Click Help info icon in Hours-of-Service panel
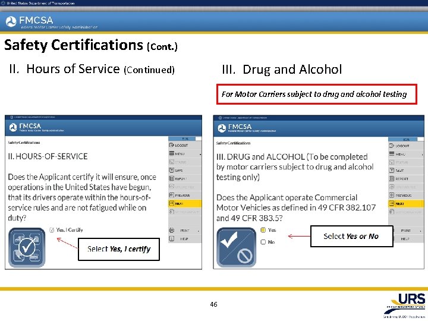 click(x=171, y=238)
